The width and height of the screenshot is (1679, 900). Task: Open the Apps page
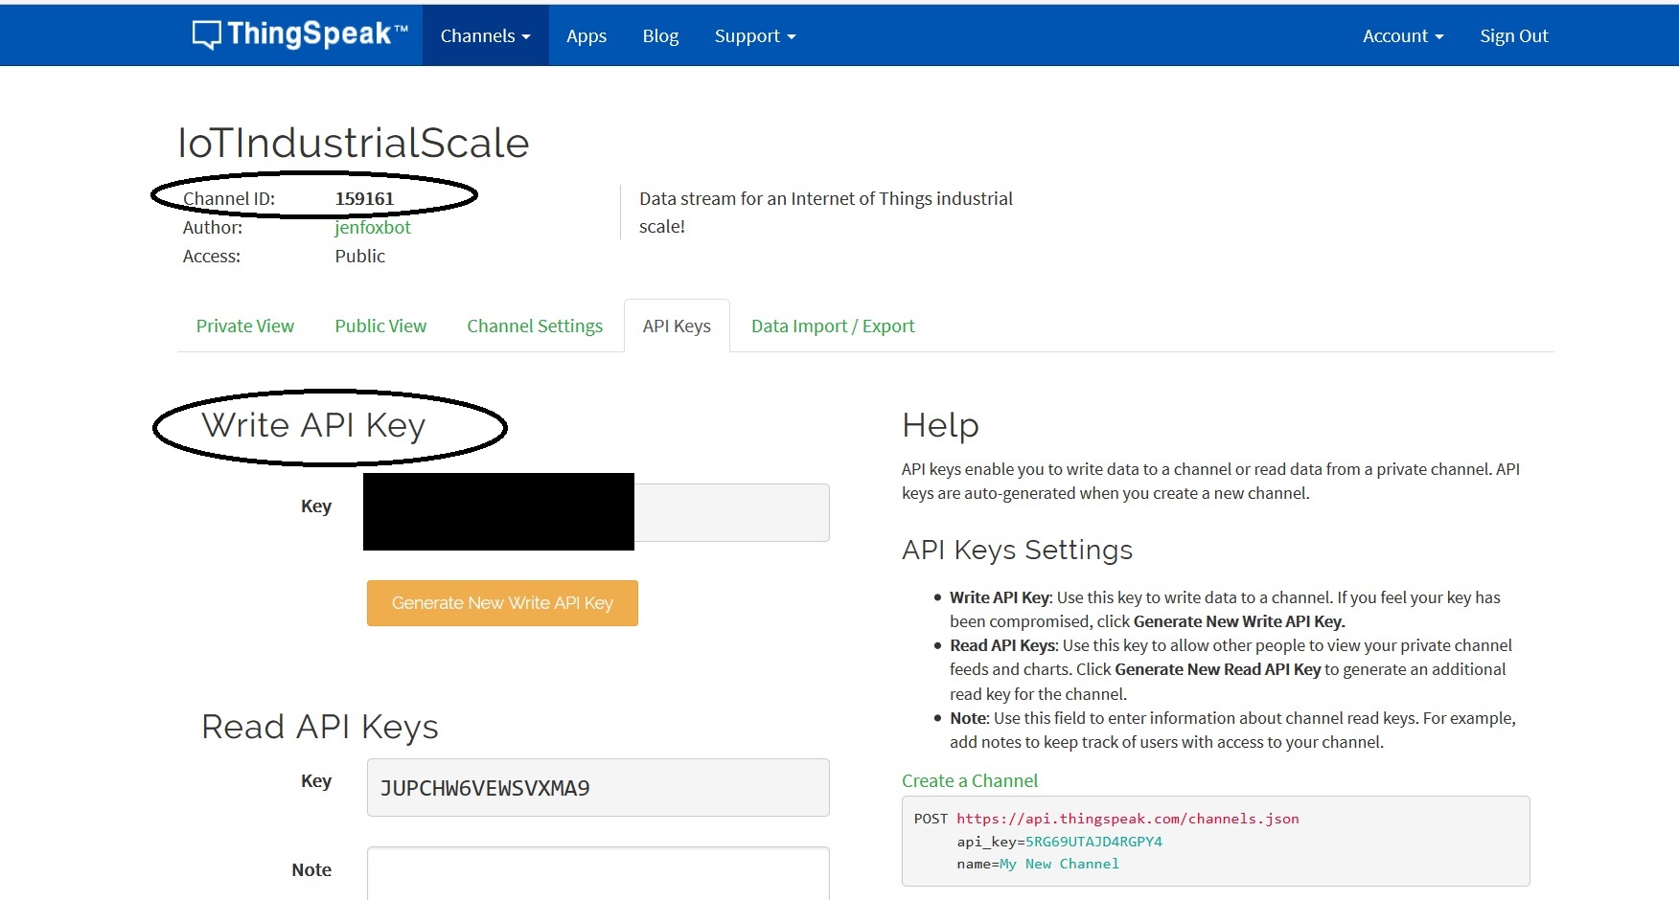tap(586, 35)
